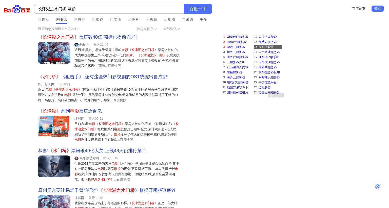Image resolution: width=389 pixels, height=208 pixels.
Task: Open the 搜狐网 article thumbnail
Action: 54,201
